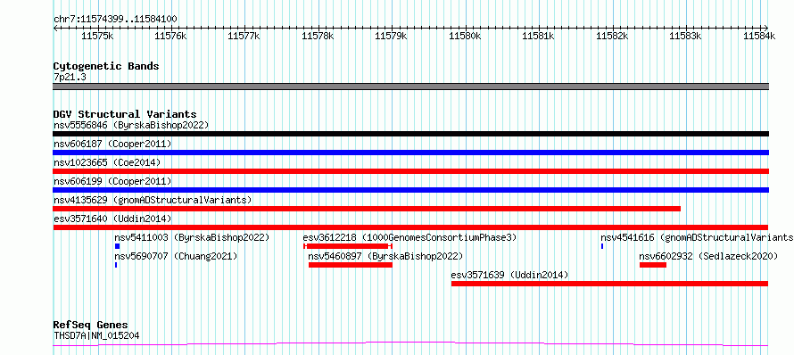Click the small blue nsv5411003 variant marker
The width and height of the screenshot is (794, 355).
[117, 246]
